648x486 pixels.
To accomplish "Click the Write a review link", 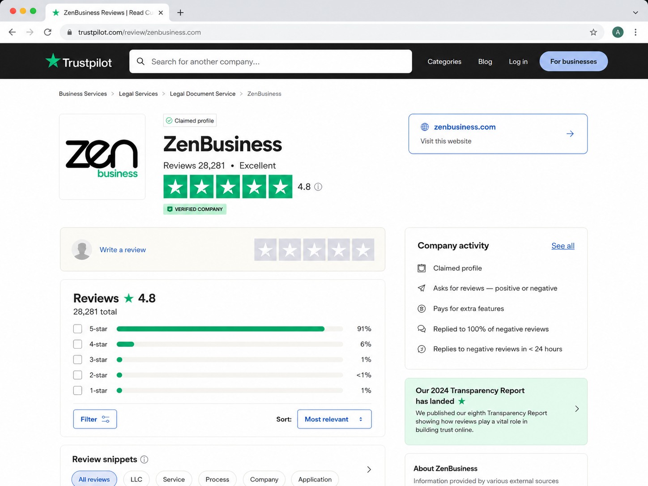I will pos(123,250).
